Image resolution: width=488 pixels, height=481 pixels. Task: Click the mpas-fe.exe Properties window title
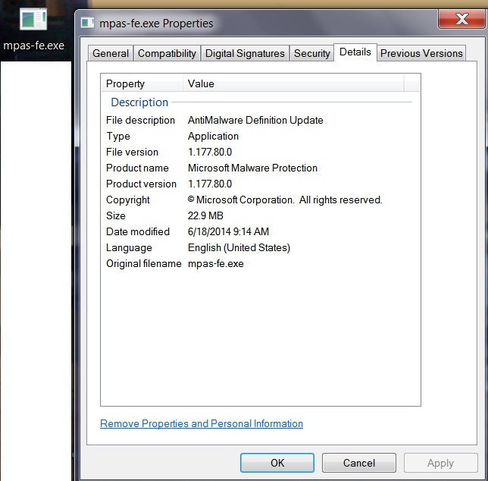click(156, 24)
